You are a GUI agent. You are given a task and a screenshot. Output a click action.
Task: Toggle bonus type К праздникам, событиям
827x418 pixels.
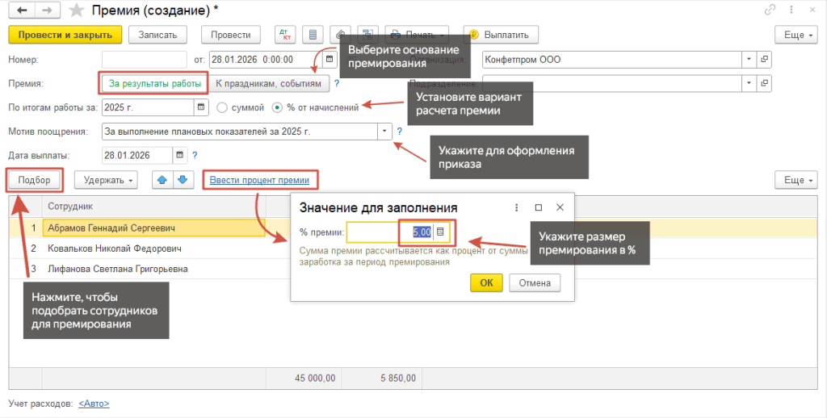click(268, 84)
